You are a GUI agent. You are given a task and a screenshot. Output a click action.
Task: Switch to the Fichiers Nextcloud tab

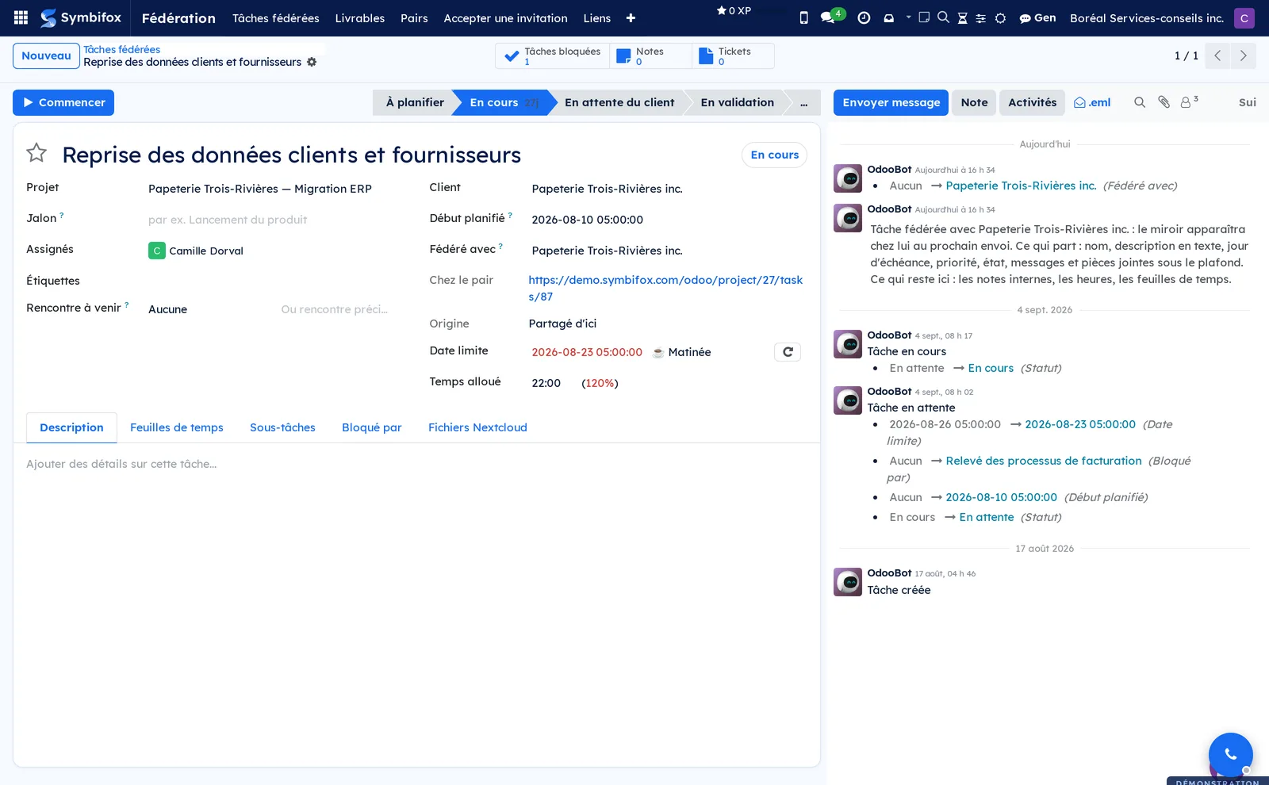coord(477,427)
